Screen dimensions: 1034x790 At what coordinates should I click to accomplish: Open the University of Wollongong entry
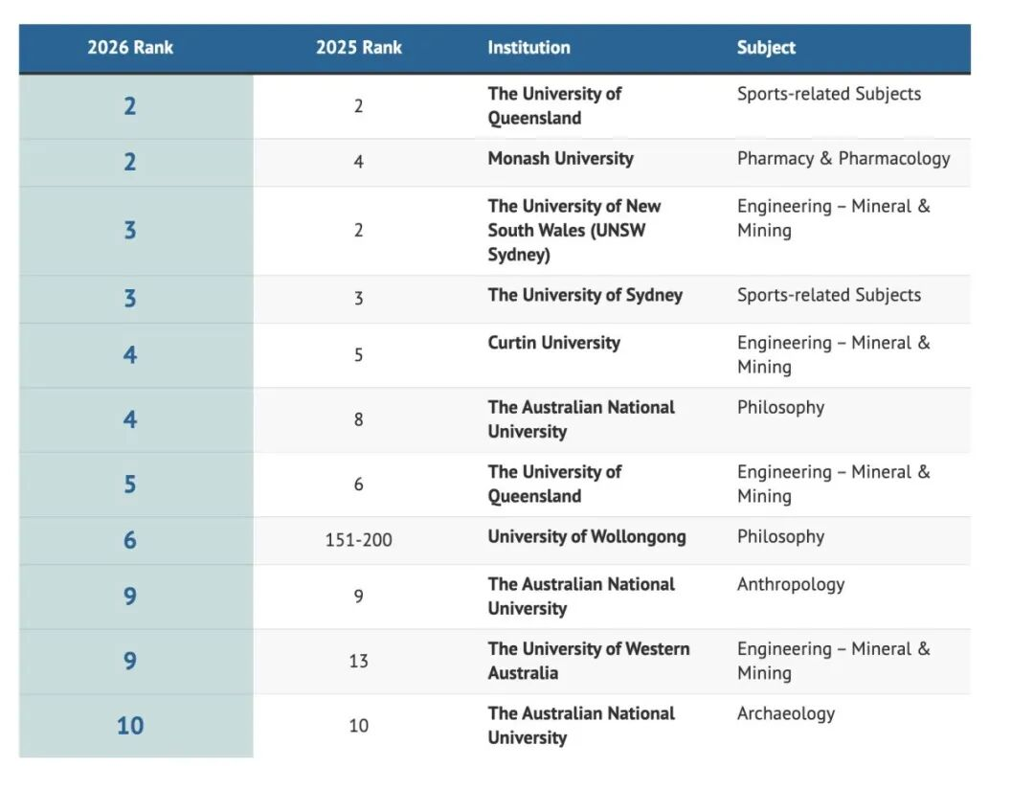[586, 536]
